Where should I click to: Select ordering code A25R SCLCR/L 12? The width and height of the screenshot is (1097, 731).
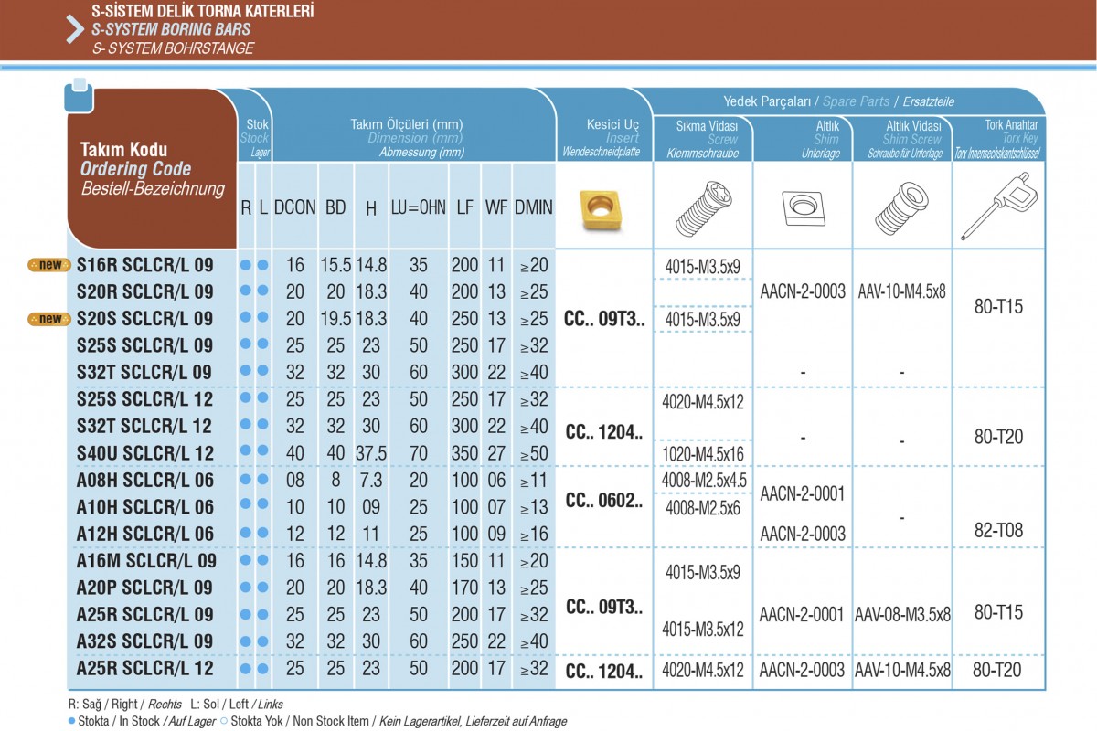[x=144, y=669]
